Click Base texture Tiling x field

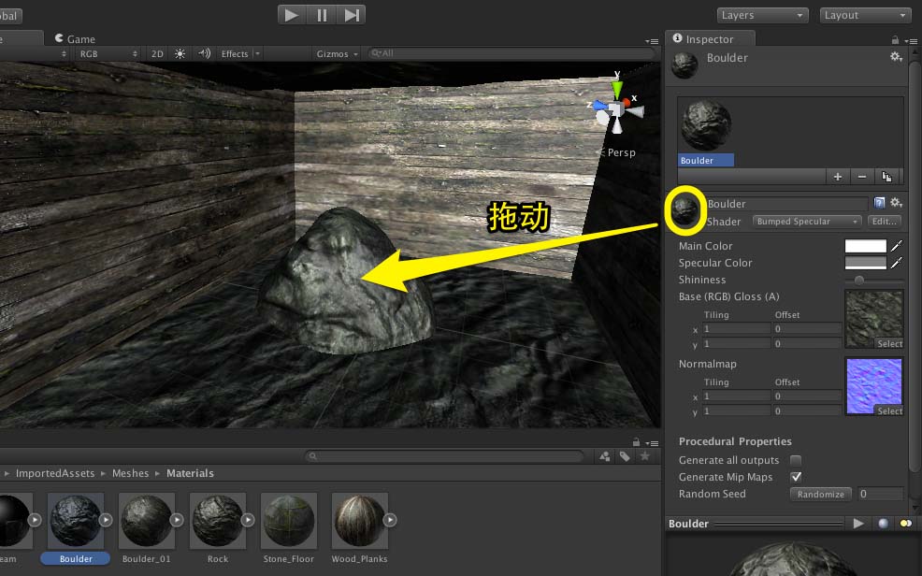(x=736, y=329)
